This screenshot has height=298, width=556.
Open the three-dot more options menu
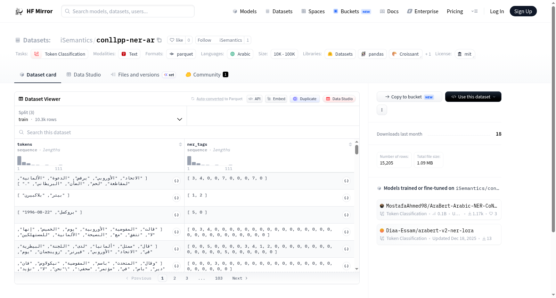coord(382,110)
